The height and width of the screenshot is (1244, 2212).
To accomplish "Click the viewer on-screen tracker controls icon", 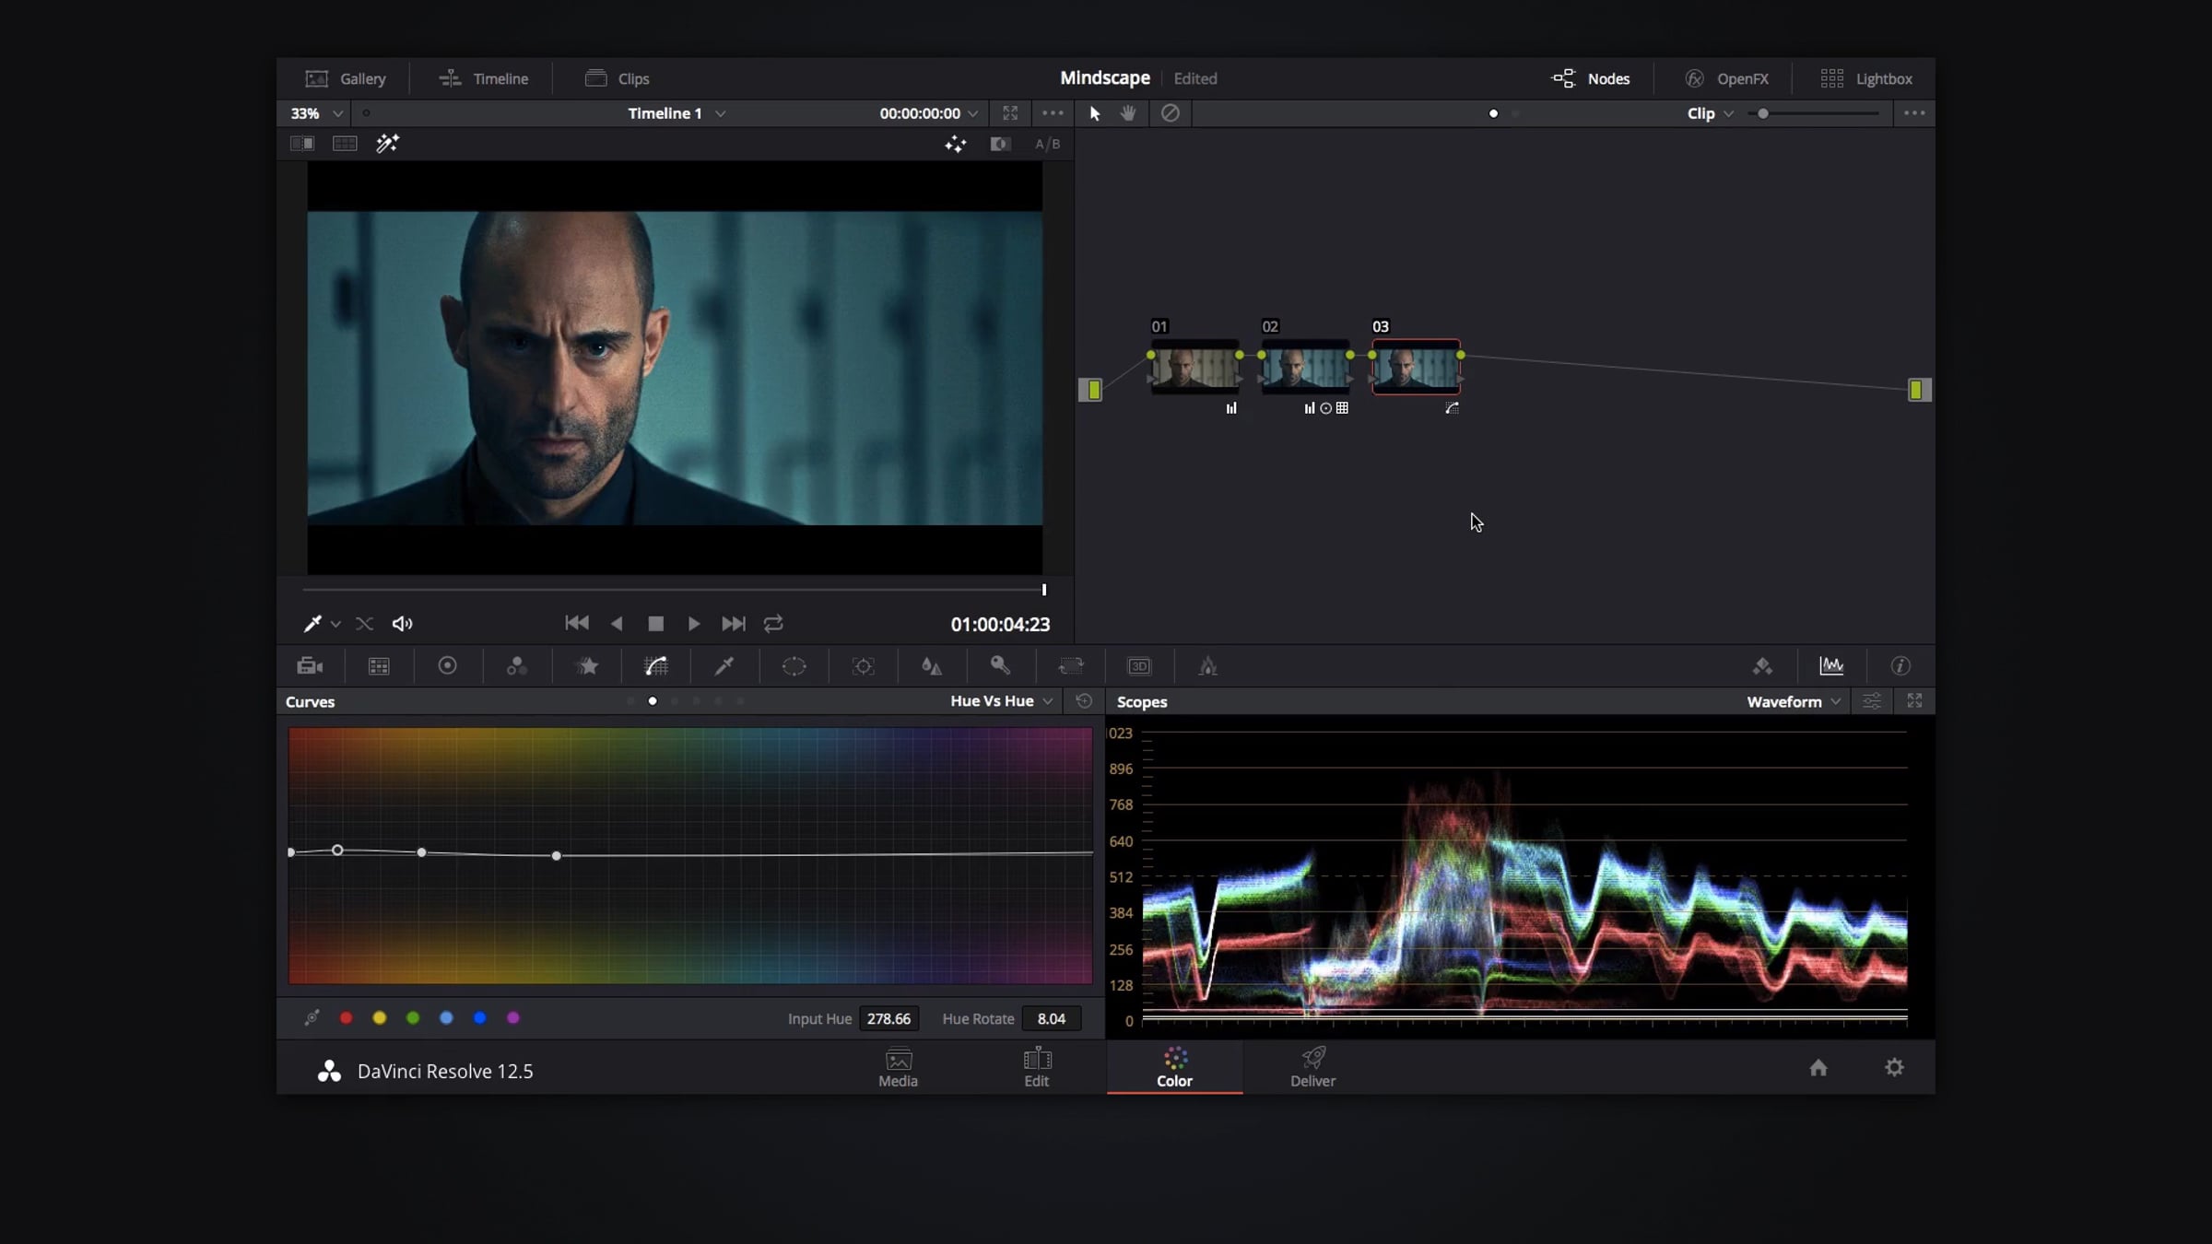I will tap(956, 144).
